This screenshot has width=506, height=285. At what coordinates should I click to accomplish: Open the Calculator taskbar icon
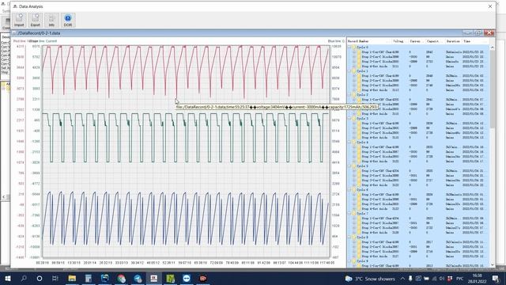pos(89,278)
